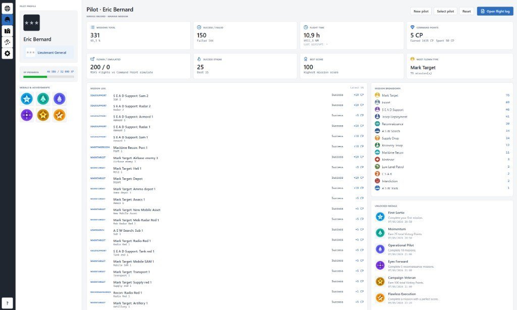Select the "Recon: Radio Red 1" log entry
Image resolution: width=517 pixels, height=310 pixels.
[227, 294]
